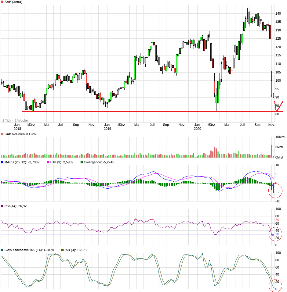Click the 'EXP (9): 2,5382' label
Image resolution: width=287 pixels, height=292 pixels.
[x=62, y=162]
